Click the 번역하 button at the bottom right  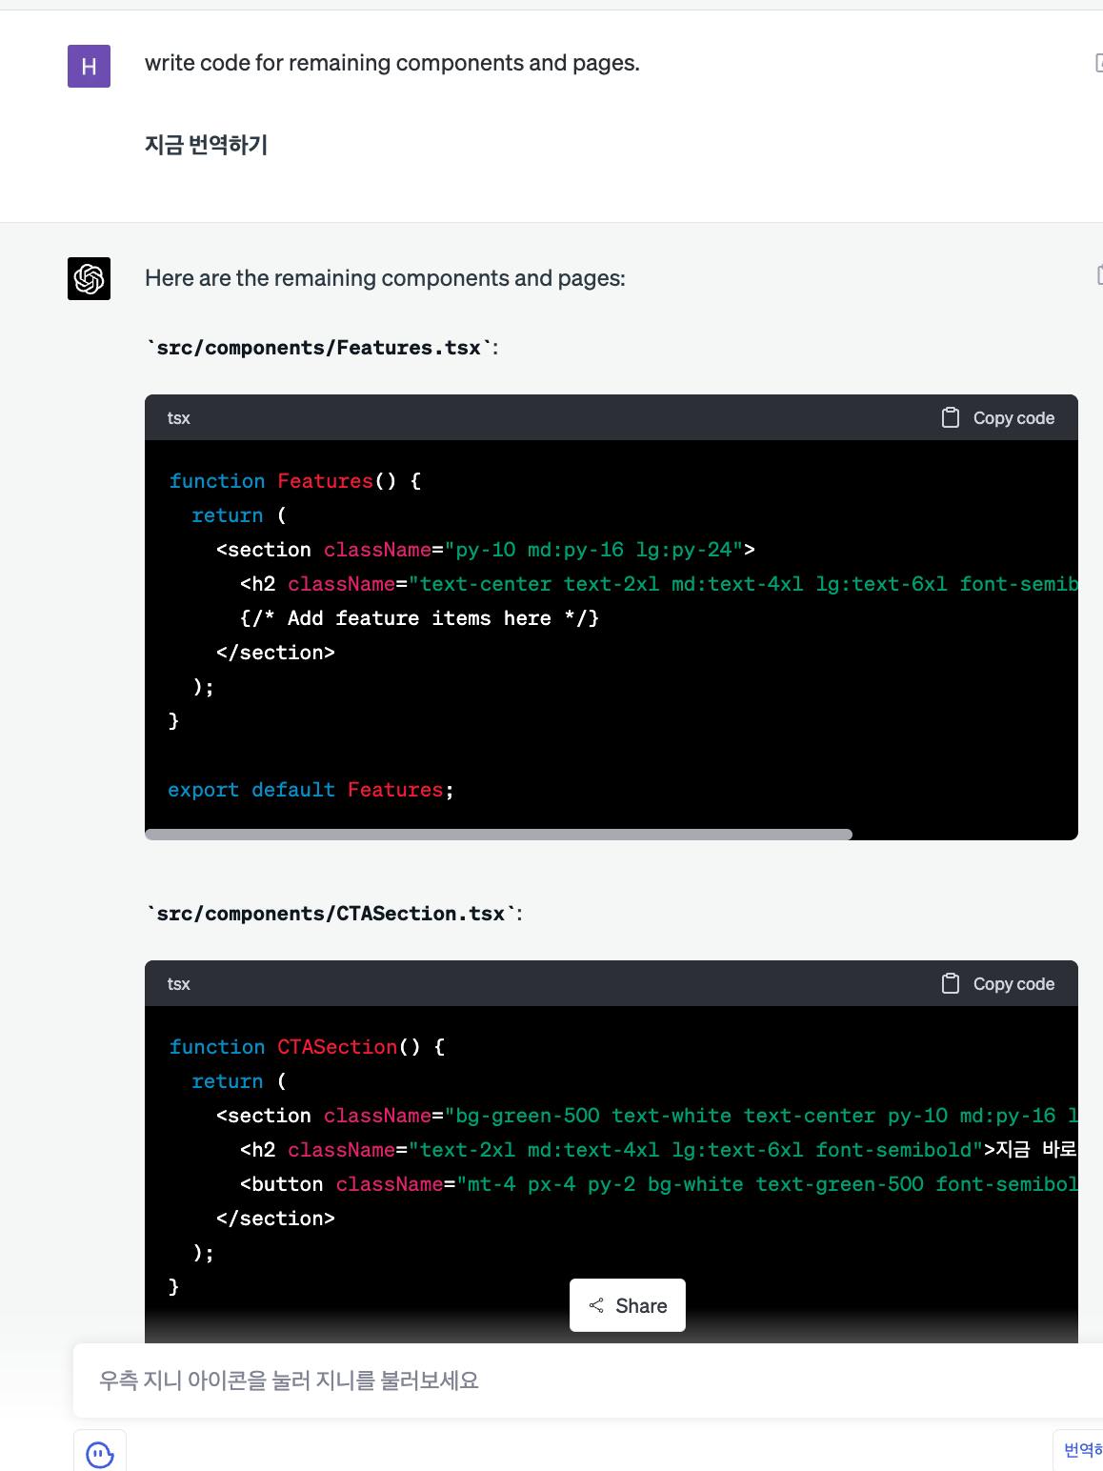coord(1081,1449)
